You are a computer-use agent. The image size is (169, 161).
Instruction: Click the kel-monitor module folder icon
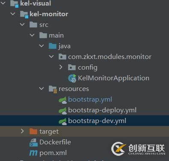tap(24, 15)
